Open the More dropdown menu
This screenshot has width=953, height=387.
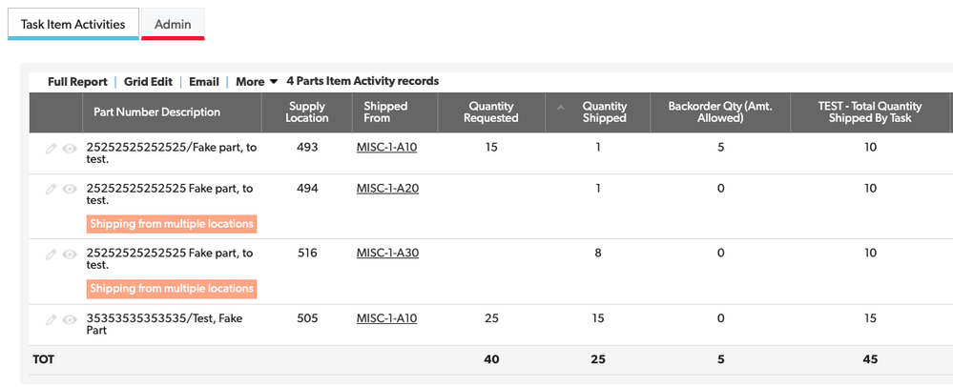[257, 81]
